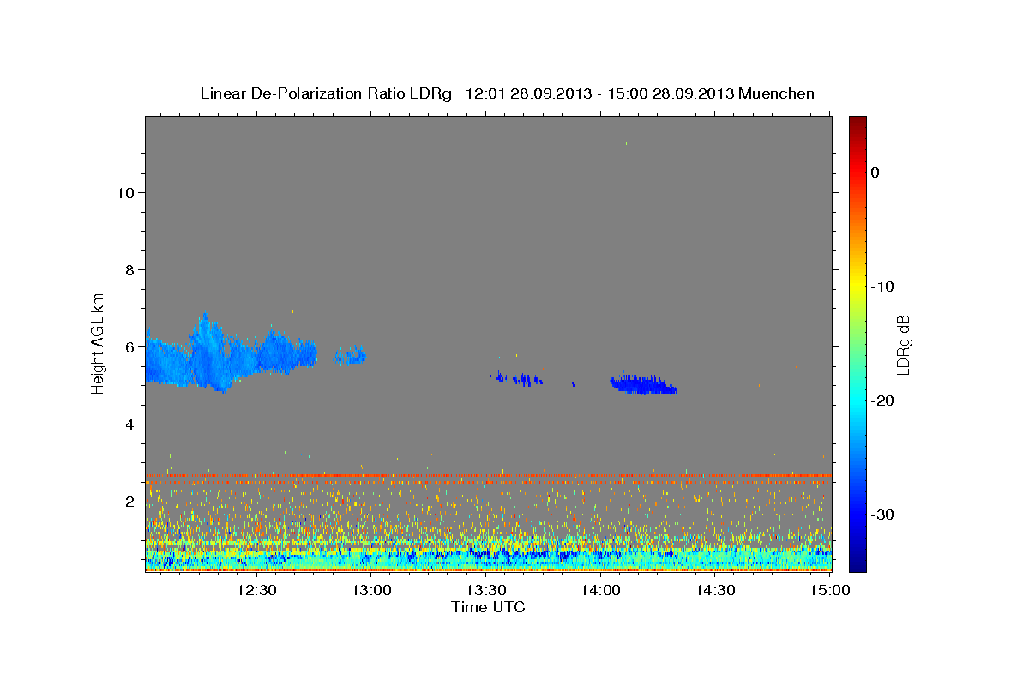Pick the dark blue bottom of colorbar
Image resolution: width=1029 pixels, height=686 pixels.
tap(857, 562)
